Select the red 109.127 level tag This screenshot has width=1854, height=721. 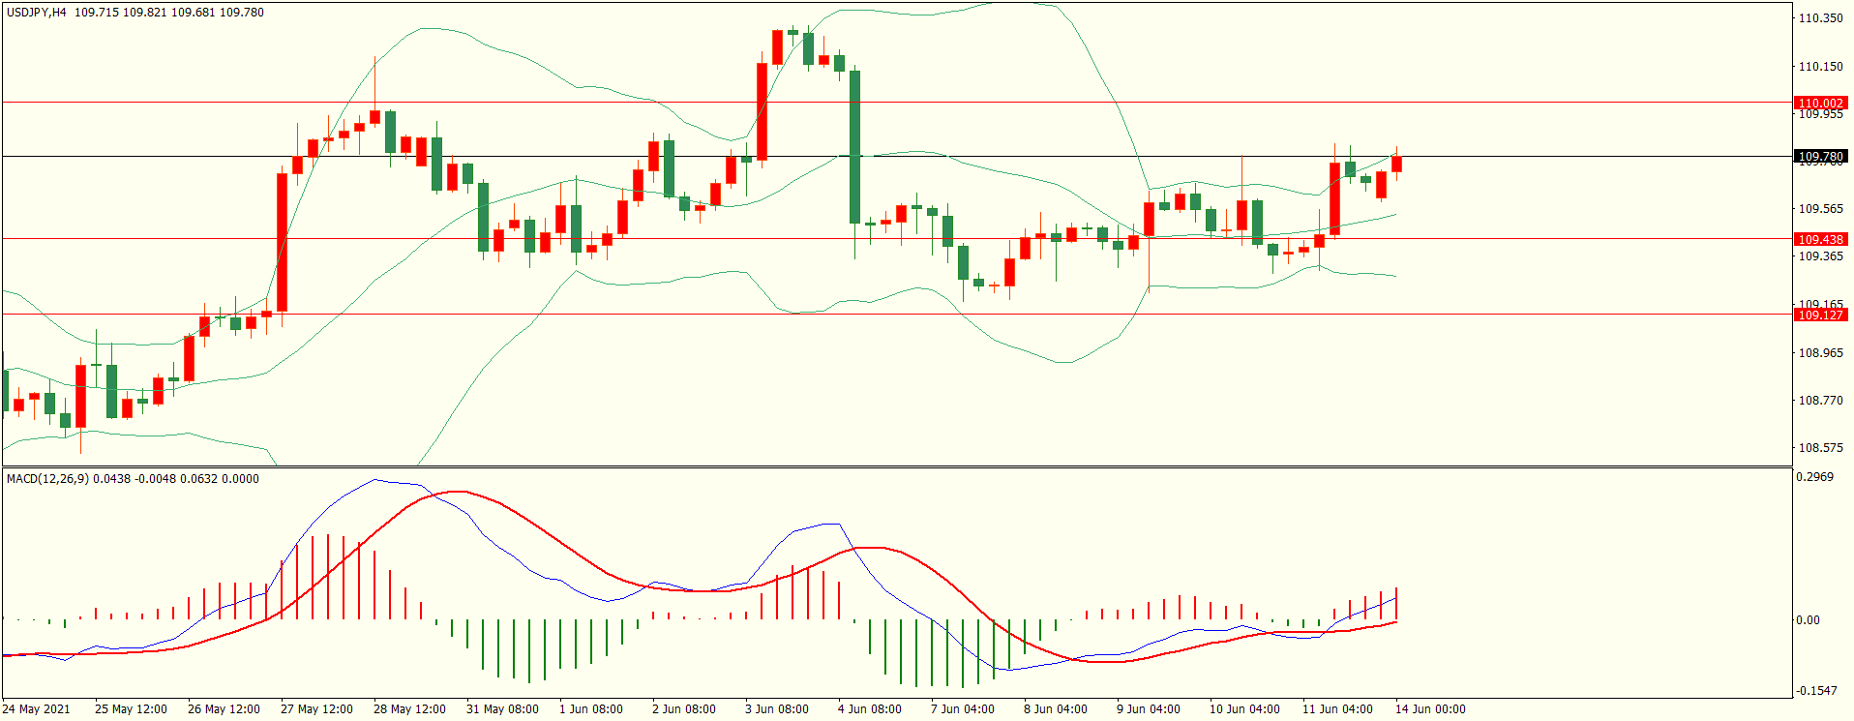click(x=1820, y=315)
